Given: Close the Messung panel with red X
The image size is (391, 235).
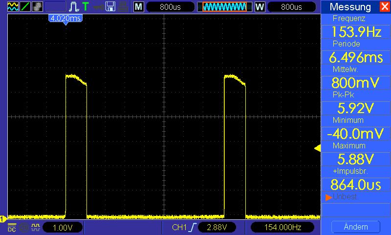Looking at the screenshot, I should (385, 6).
